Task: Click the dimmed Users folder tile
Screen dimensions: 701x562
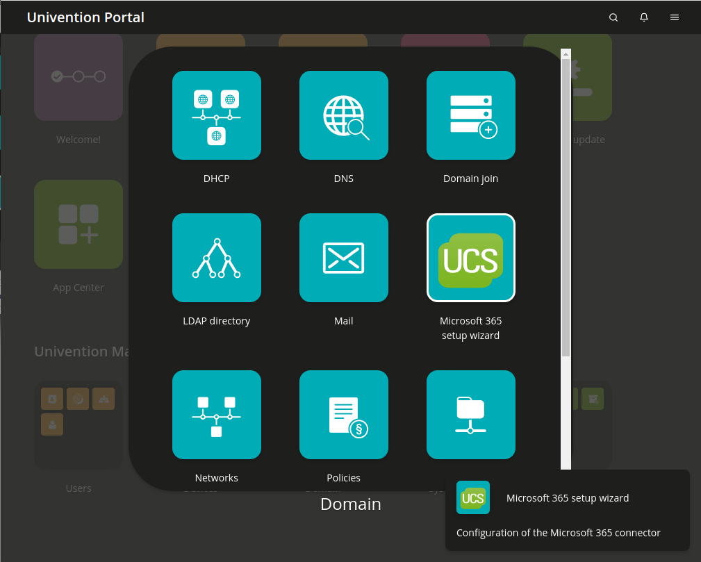Action: [x=79, y=424]
